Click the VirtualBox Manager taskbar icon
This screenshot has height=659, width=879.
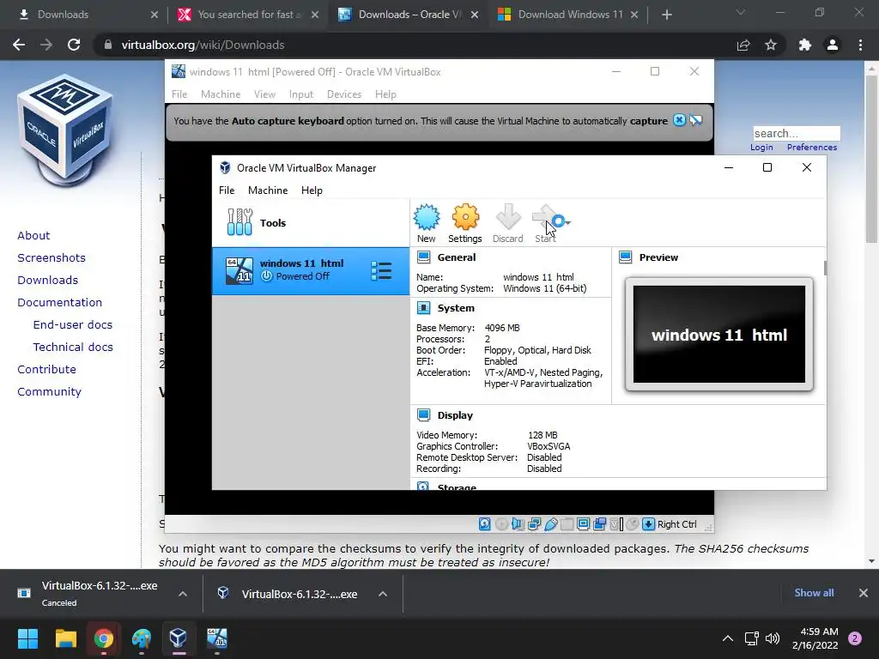(179, 638)
